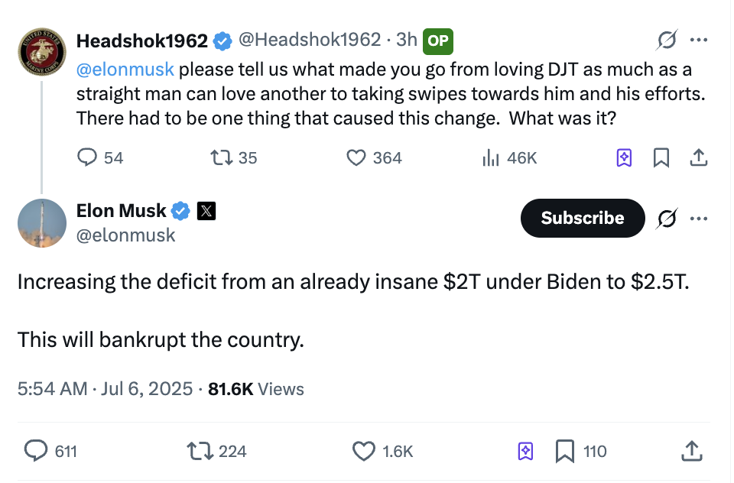Share Headshok1962's post
This screenshot has width=734, height=483.
click(698, 157)
